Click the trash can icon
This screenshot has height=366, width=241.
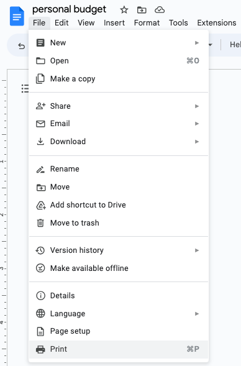click(40, 223)
